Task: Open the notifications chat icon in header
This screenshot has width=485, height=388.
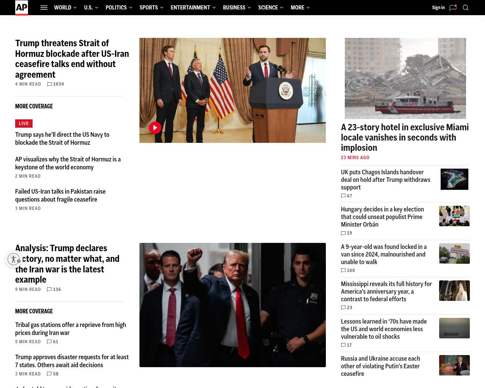Action: [453, 8]
